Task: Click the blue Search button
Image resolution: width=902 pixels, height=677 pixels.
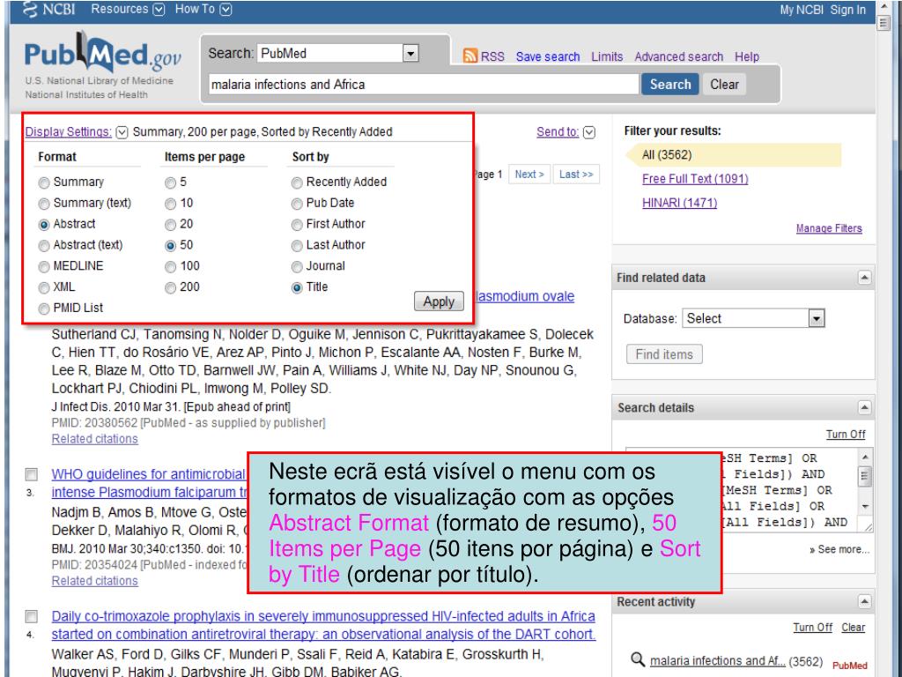Action: pos(670,84)
